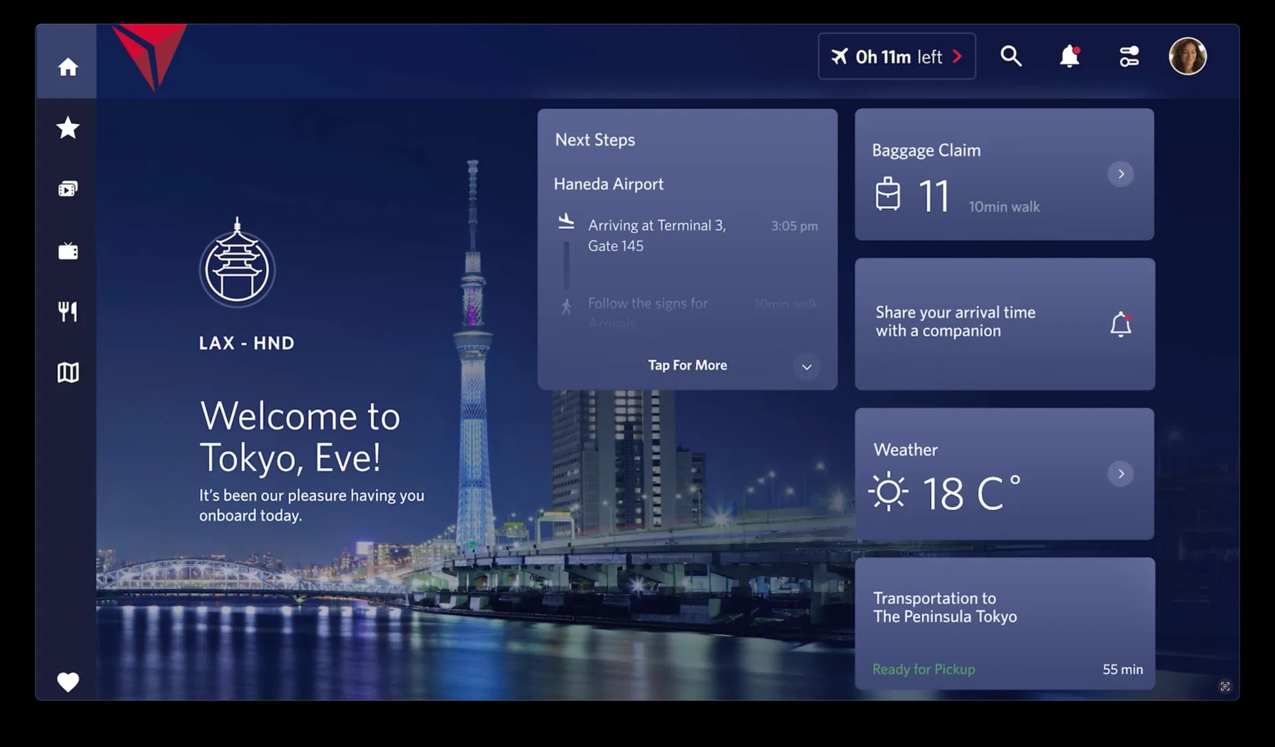Click the settings/connections toolbar icon
Viewport: 1275px width, 747px height.
click(x=1129, y=56)
